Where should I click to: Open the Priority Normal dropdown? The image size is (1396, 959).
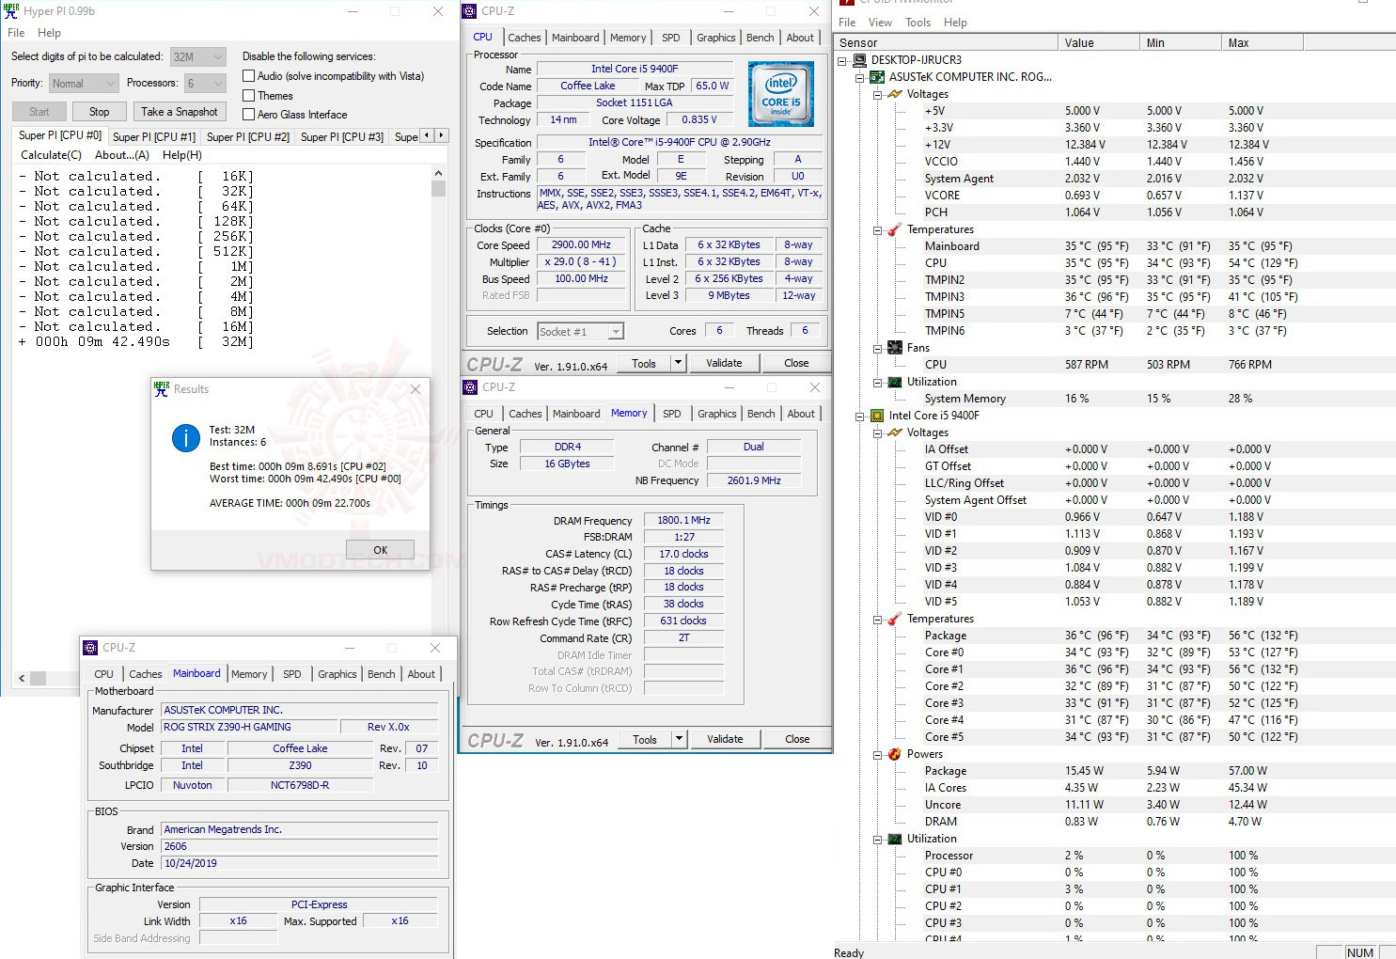click(84, 84)
